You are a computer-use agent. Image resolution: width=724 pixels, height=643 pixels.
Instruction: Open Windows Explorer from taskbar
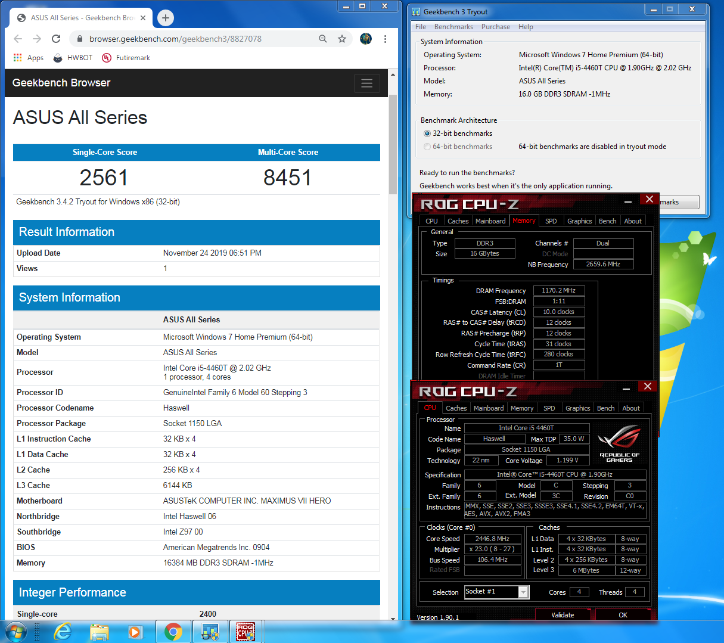[100, 631]
